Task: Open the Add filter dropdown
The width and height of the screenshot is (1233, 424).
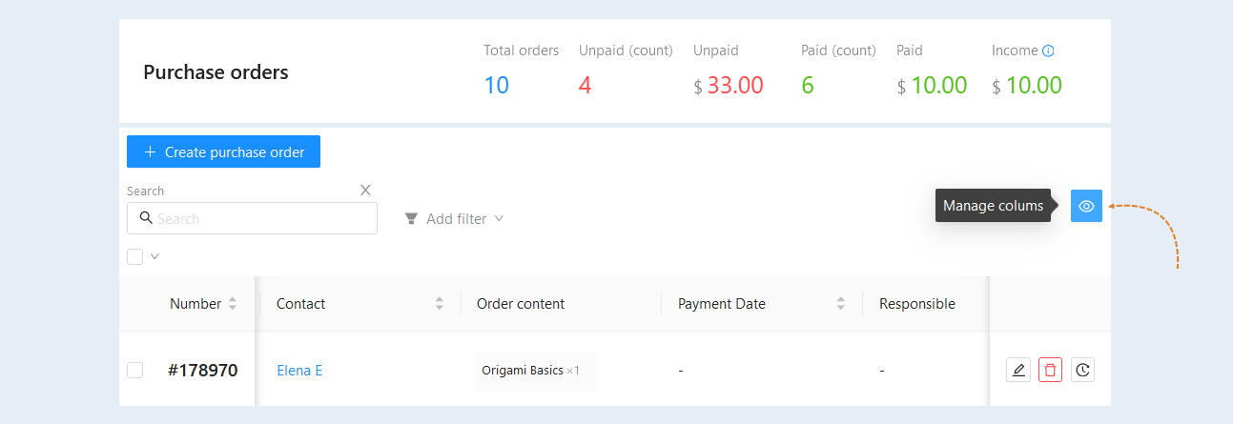Action: tap(454, 219)
